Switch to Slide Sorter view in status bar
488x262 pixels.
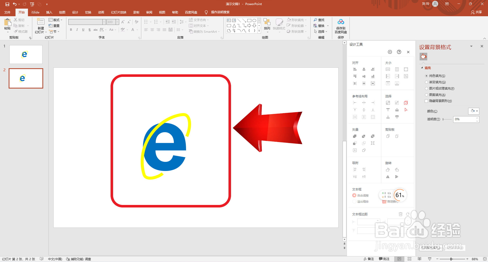click(409, 259)
